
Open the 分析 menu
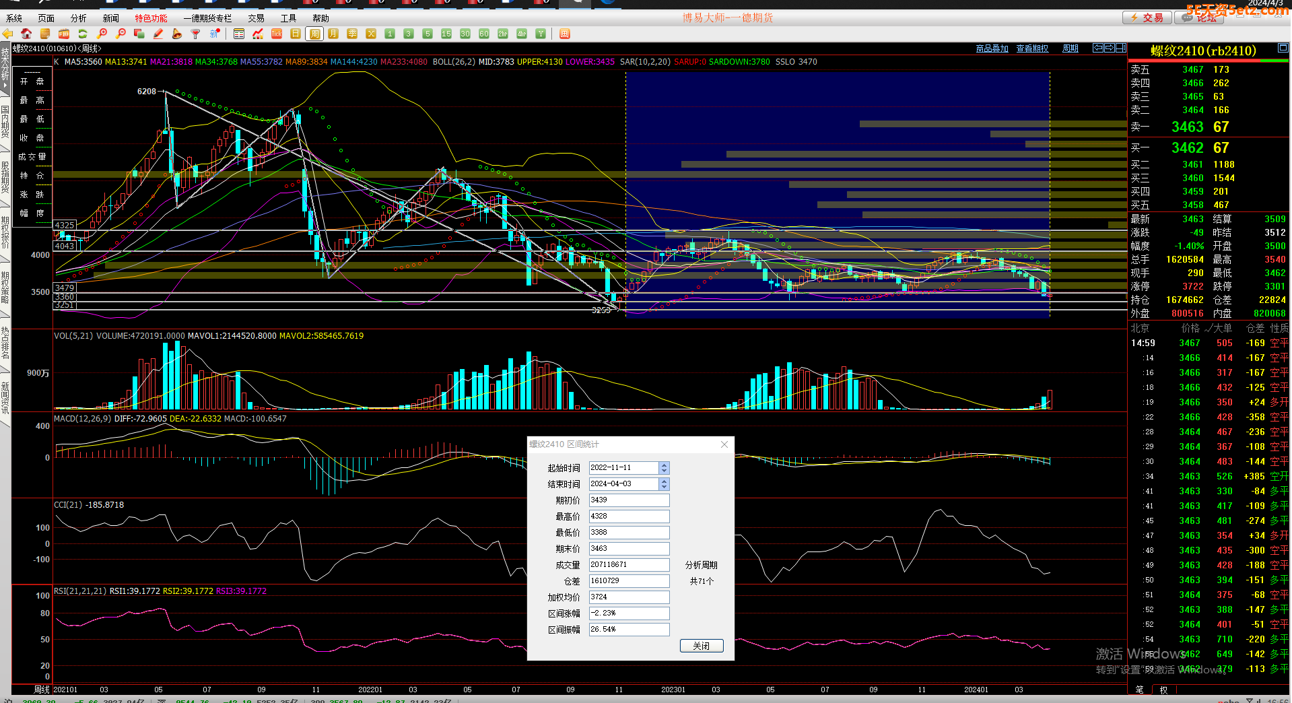79,18
